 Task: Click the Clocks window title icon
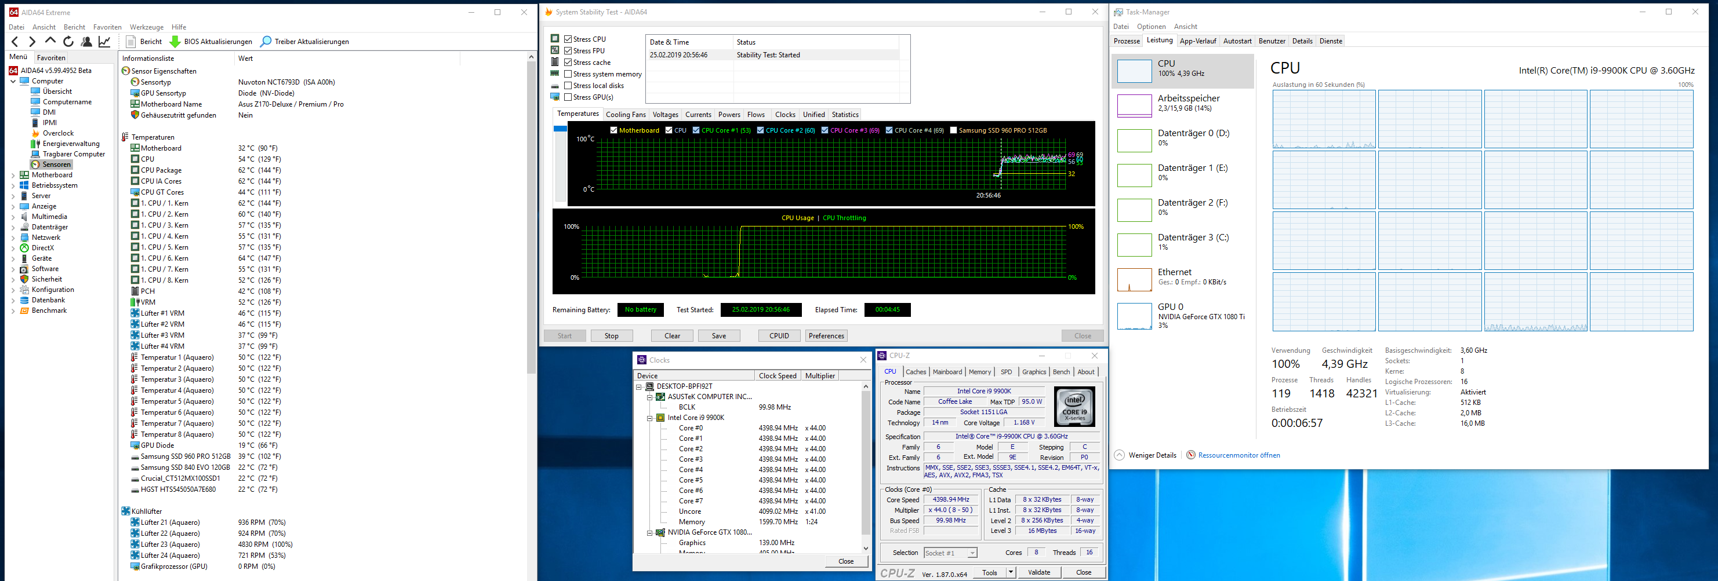point(642,360)
